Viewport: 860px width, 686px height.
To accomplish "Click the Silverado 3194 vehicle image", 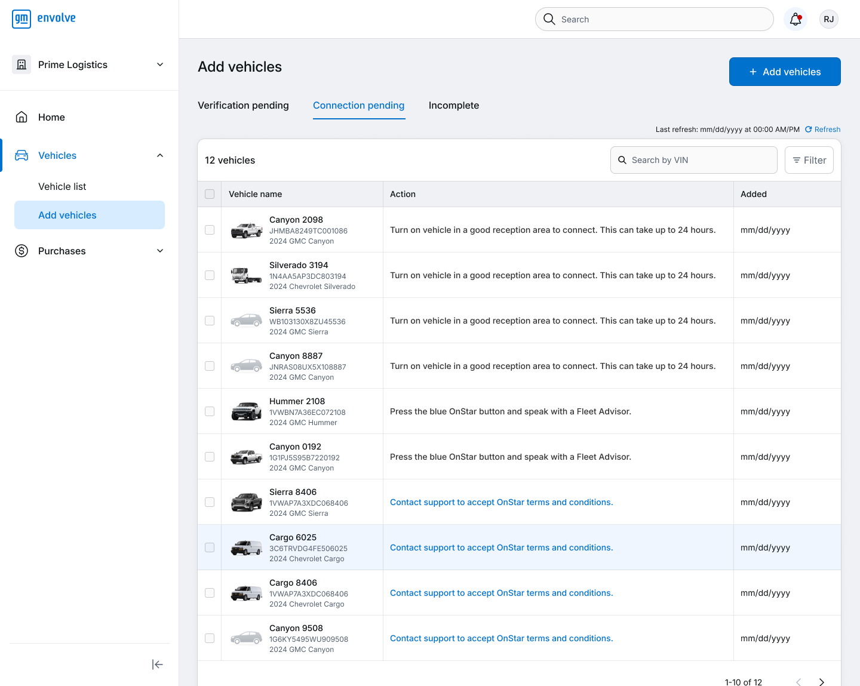I will [x=247, y=275].
